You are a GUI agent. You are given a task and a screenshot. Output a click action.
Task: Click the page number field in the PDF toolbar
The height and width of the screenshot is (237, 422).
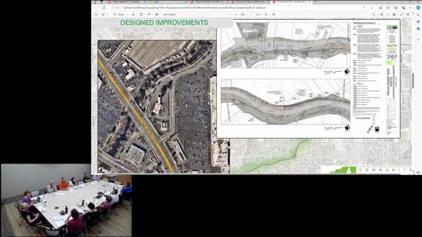click(251, 14)
